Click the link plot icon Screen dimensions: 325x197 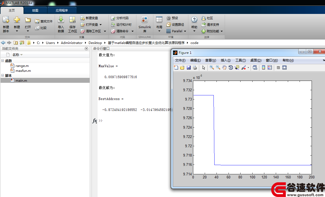(255, 67)
